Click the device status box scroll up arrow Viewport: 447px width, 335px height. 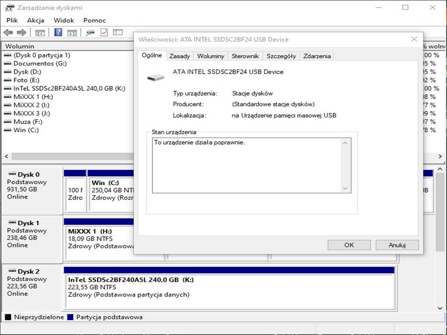pos(345,143)
